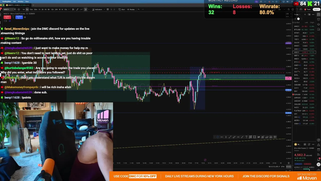Open the Compare or add symbol icon

pos(19,10)
